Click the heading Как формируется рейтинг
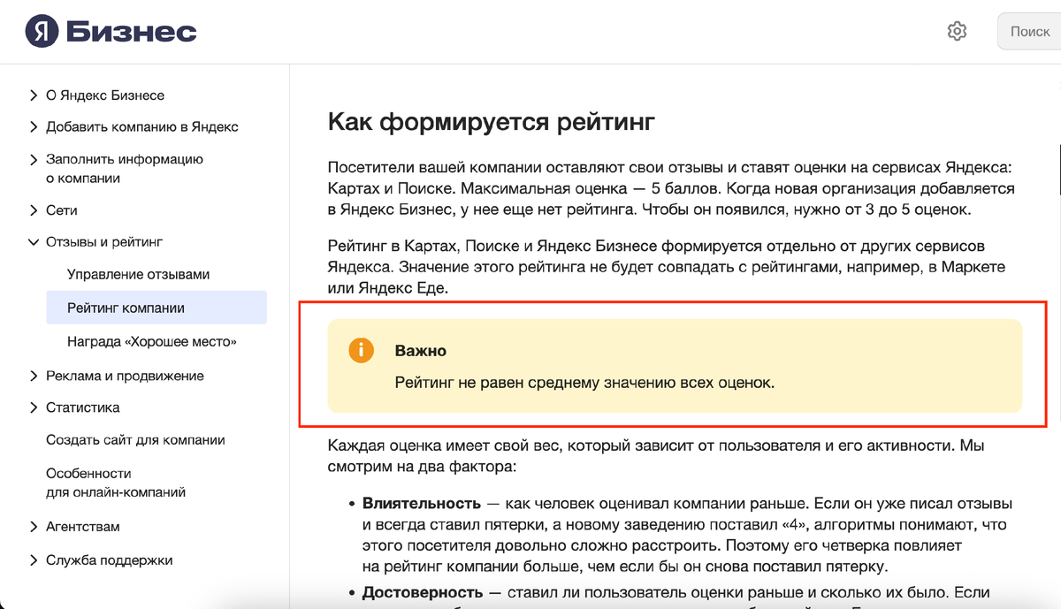The image size is (1061, 609). (492, 121)
